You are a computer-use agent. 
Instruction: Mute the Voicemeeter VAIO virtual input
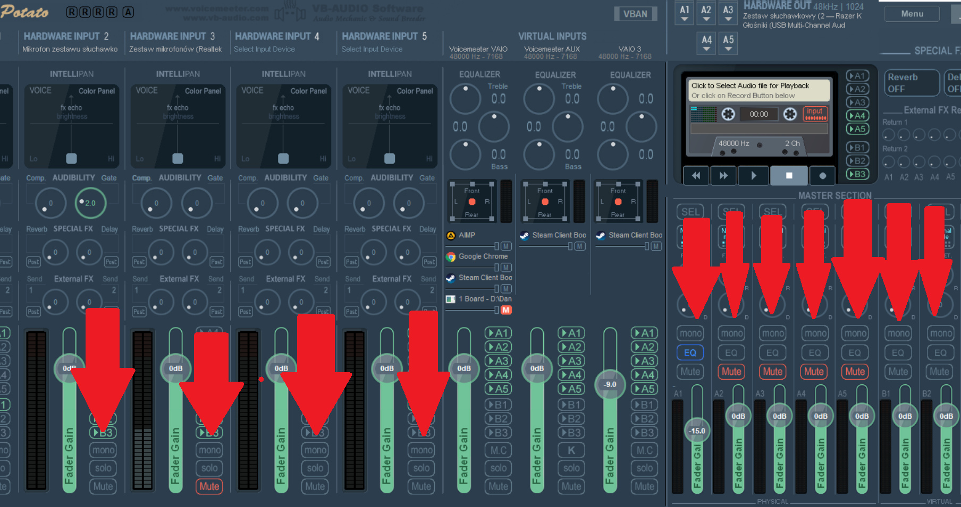(498, 486)
